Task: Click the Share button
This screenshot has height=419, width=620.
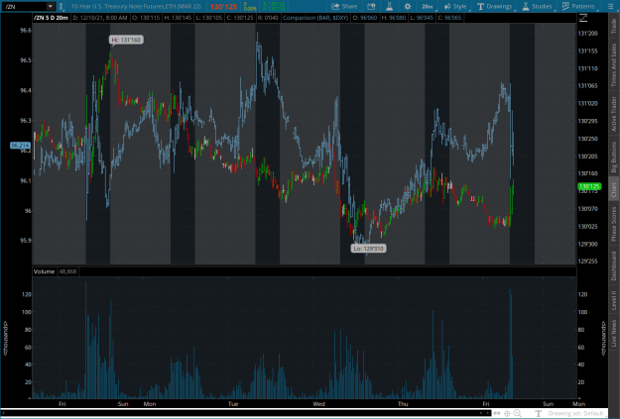Action: point(344,6)
